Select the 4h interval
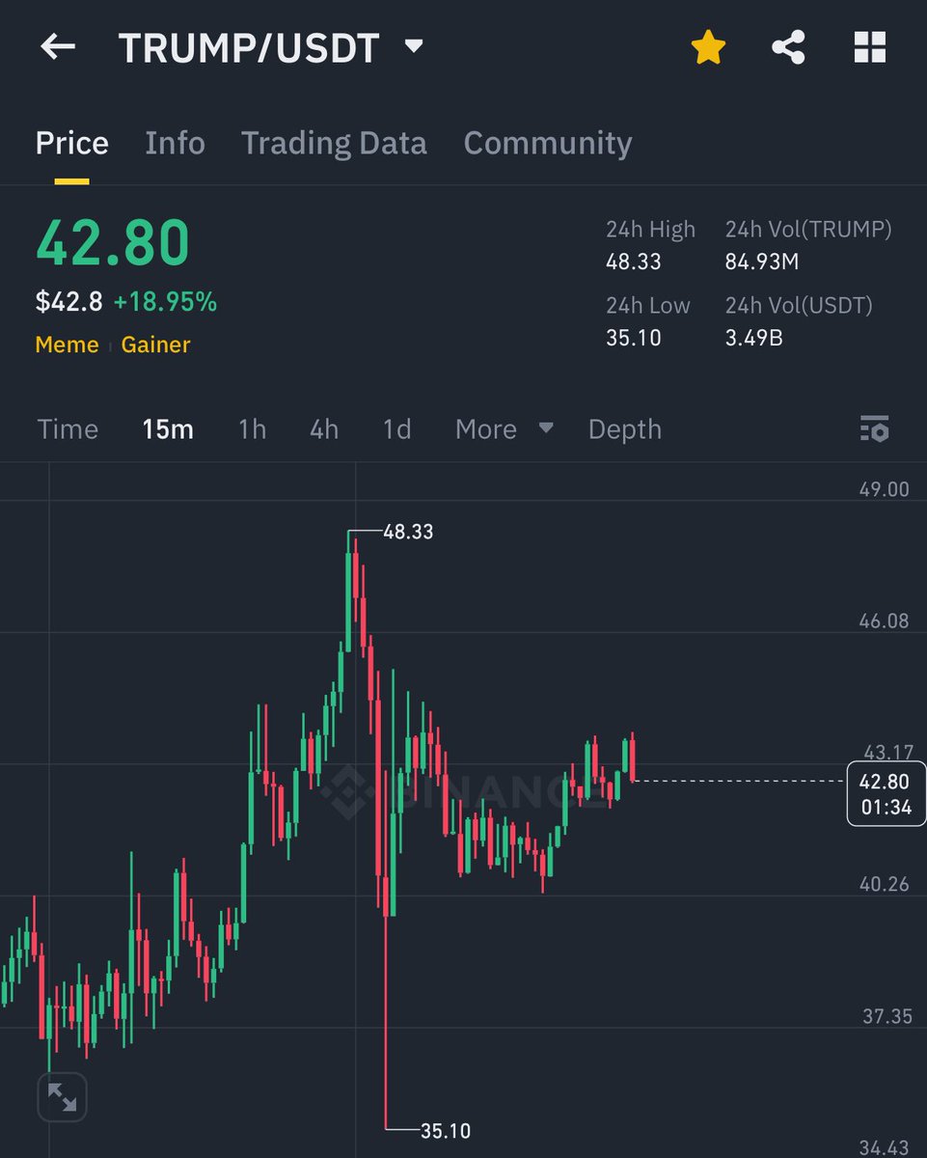Screen dimensions: 927x1158 tap(324, 429)
